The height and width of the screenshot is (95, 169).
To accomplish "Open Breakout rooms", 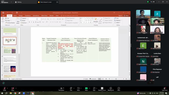I will pyautogui.click(x=102, y=89).
